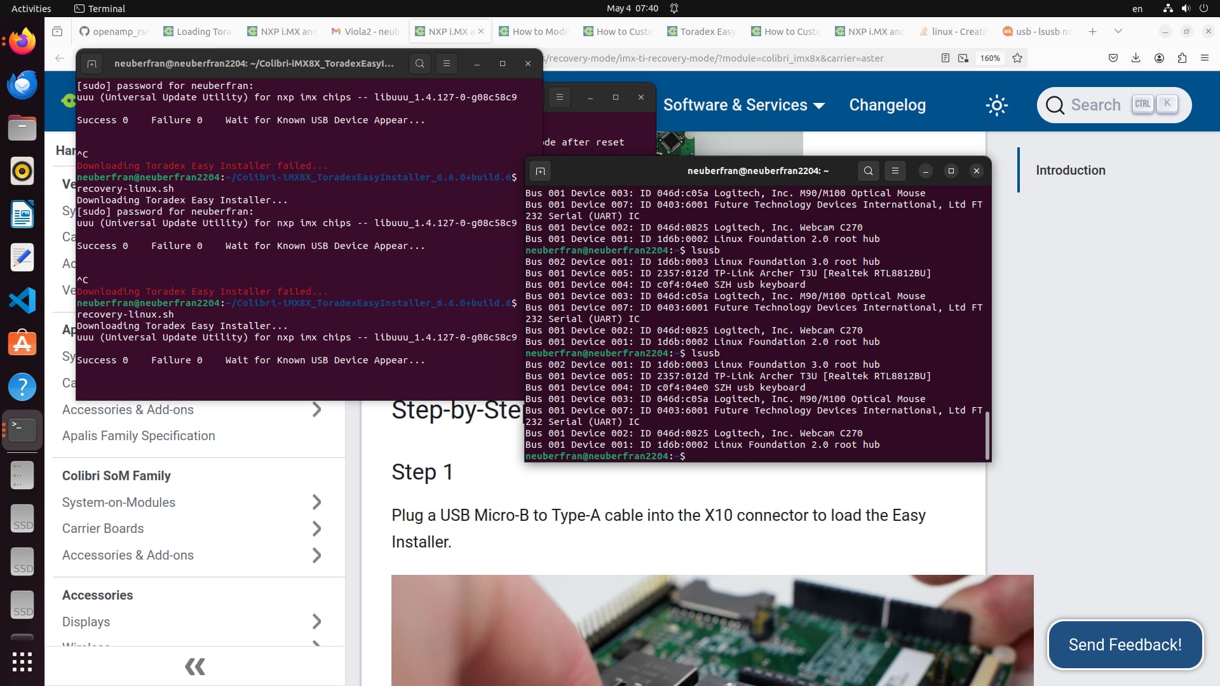Viewport: 1220px width, 686px height.
Task: Switch to Toradex Easy browser tab
Action: 701,31
